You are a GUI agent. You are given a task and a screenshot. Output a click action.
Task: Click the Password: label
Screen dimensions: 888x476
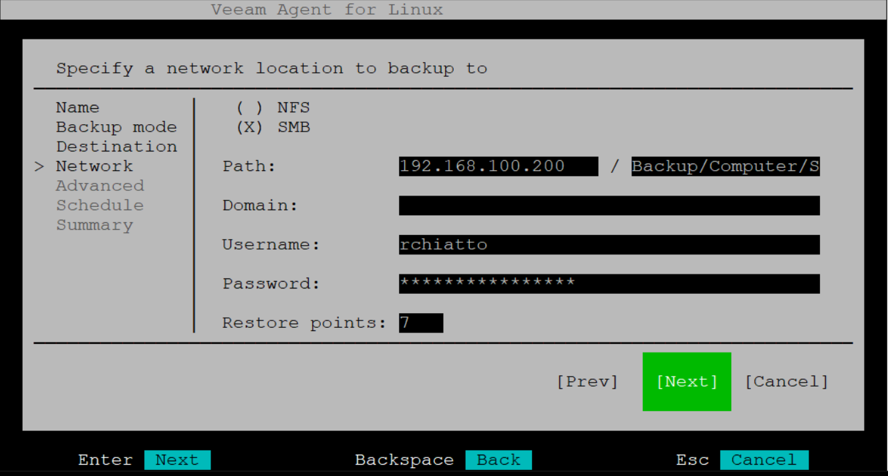coord(271,284)
